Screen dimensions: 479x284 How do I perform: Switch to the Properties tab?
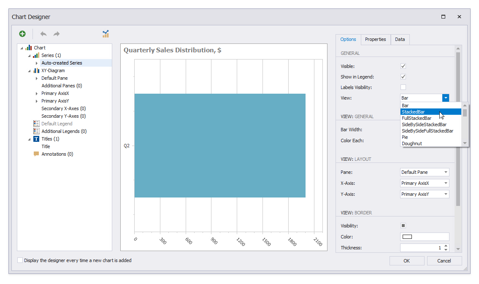(375, 39)
